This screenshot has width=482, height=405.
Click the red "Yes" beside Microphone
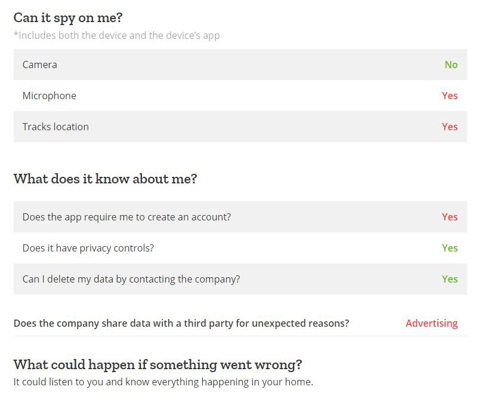[450, 96]
